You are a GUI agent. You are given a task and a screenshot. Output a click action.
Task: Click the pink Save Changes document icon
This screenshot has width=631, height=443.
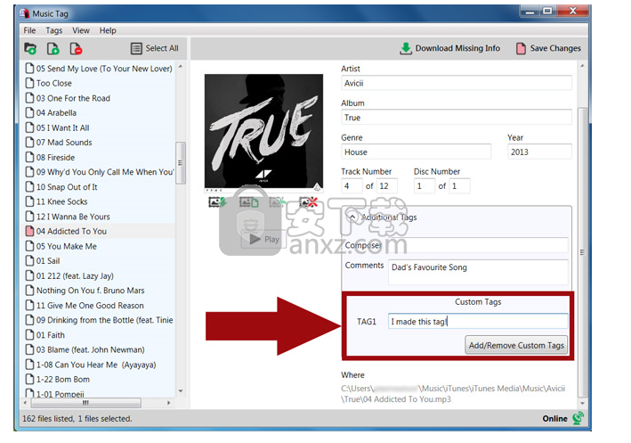[522, 48]
